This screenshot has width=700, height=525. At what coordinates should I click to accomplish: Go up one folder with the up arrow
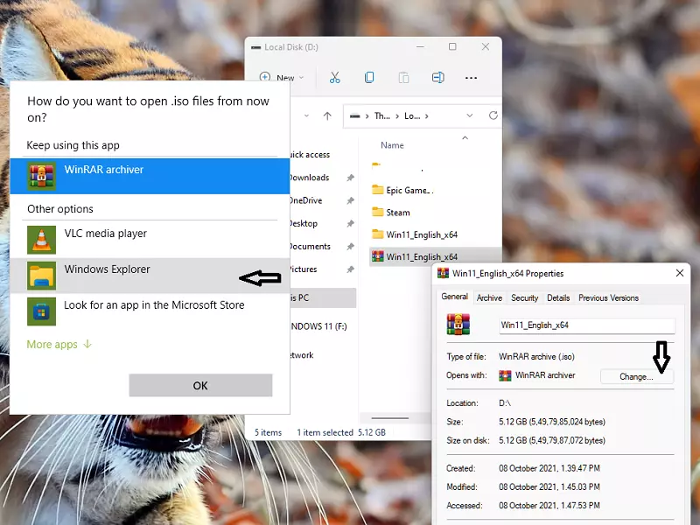click(x=327, y=115)
